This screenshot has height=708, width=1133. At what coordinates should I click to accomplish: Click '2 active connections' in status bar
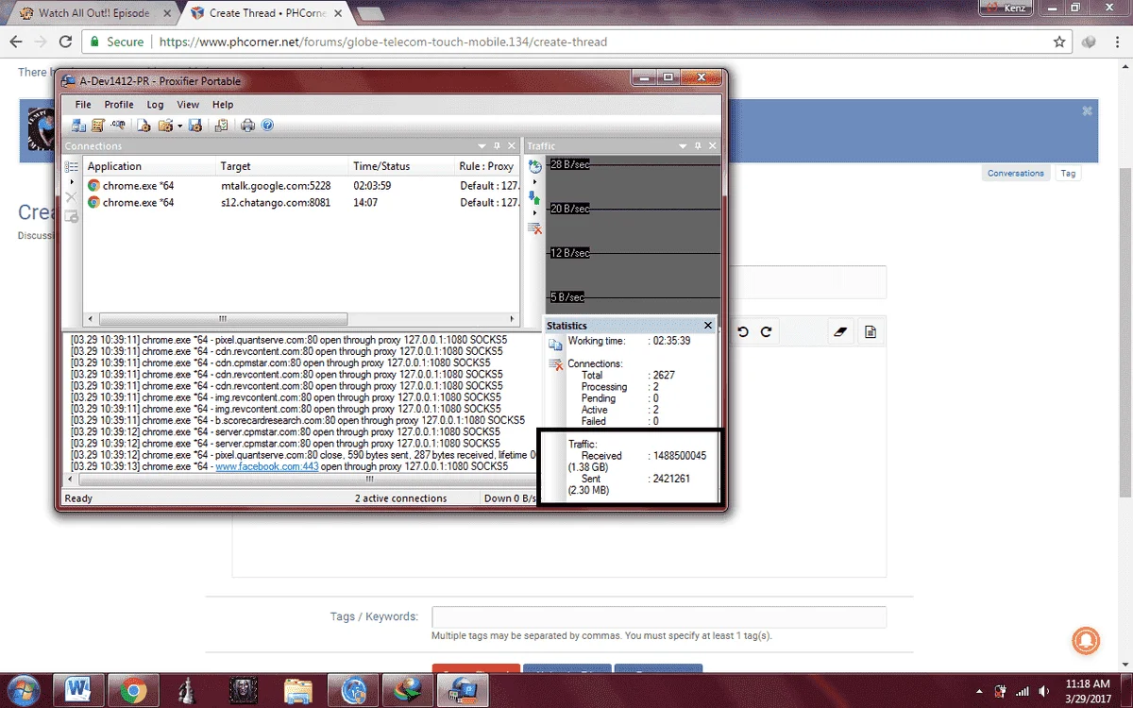400,498
